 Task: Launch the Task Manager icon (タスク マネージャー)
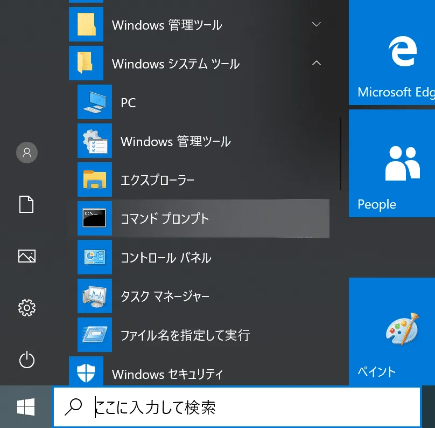pos(95,296)
